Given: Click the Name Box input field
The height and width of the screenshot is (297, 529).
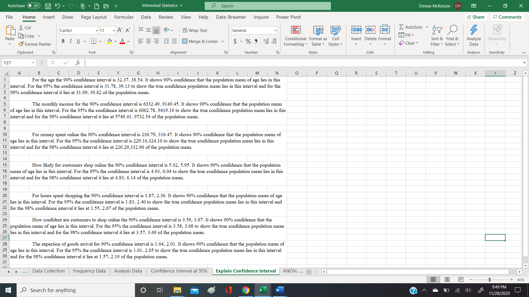Looking at the screenshot, I should pyautogui.click(x=19, y=62).
